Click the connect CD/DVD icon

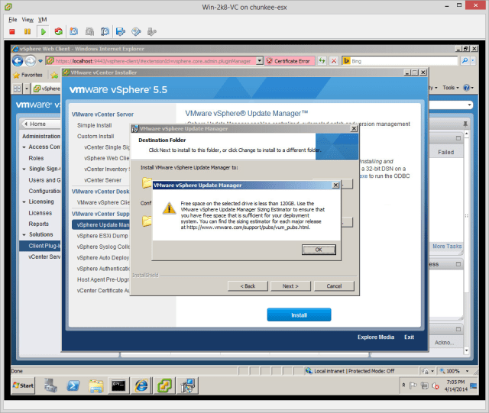pyautogui.click(x=136, y=31)
